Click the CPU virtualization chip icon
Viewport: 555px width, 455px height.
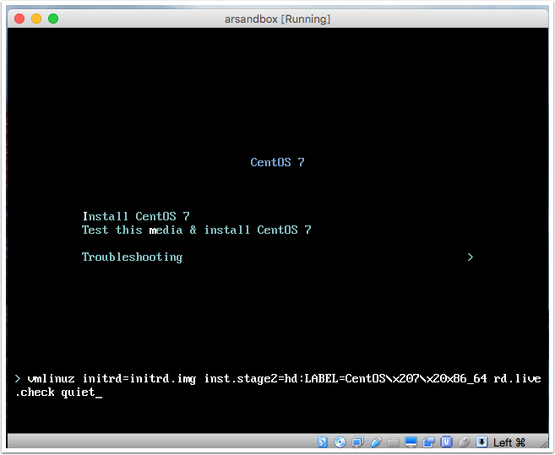coord(446,441)
